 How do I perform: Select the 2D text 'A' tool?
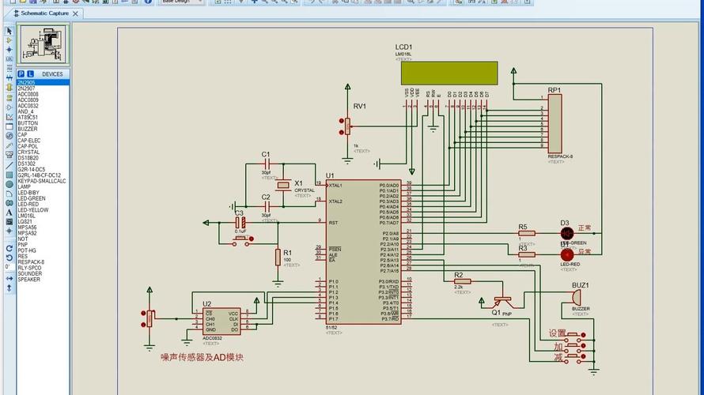9,213
